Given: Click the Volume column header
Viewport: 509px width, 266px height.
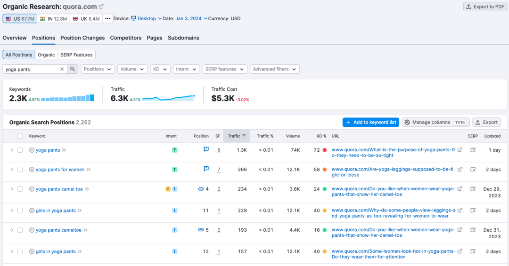Looking at the screenshot, I should coord(293,136).
